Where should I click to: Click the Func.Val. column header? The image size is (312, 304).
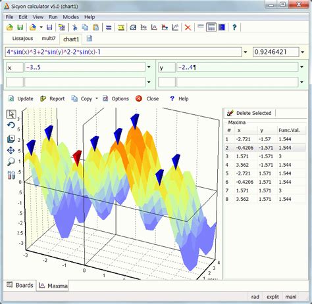(x=289, y=130)
